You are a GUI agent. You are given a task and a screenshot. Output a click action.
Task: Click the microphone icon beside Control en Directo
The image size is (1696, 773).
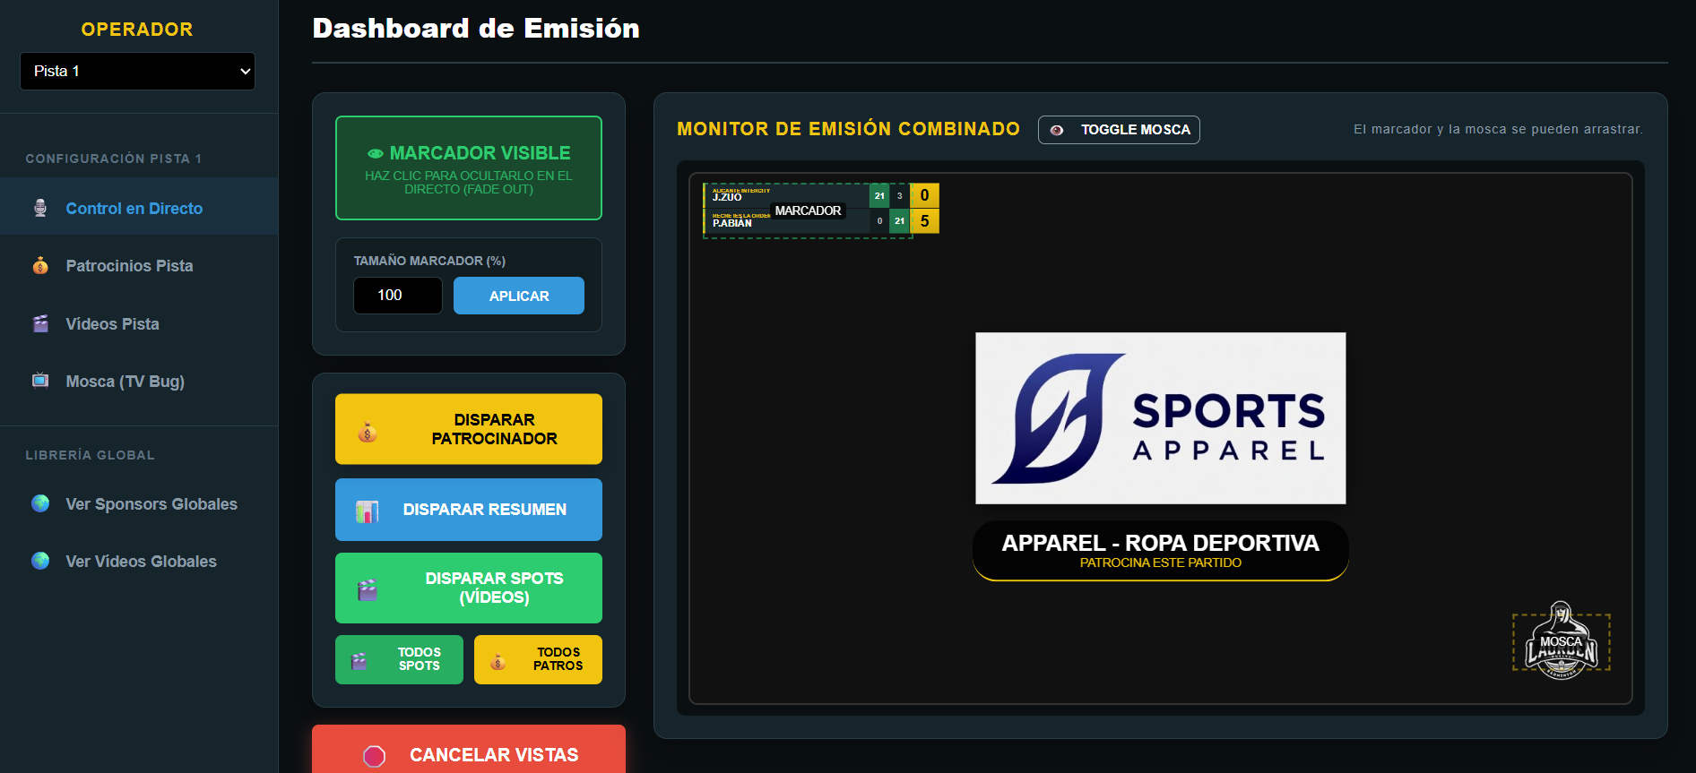tap(40, 208)
